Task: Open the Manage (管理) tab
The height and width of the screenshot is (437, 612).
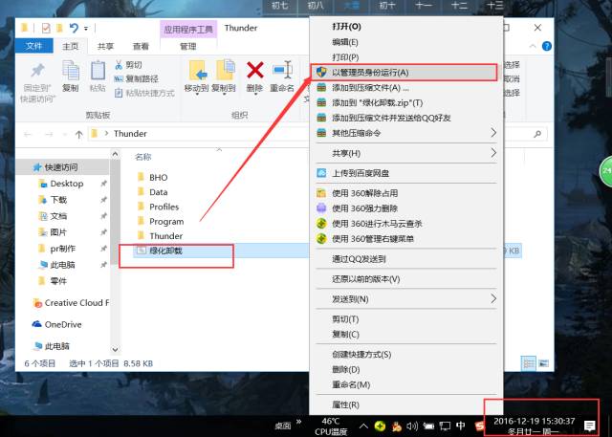Action: (188, 47)
